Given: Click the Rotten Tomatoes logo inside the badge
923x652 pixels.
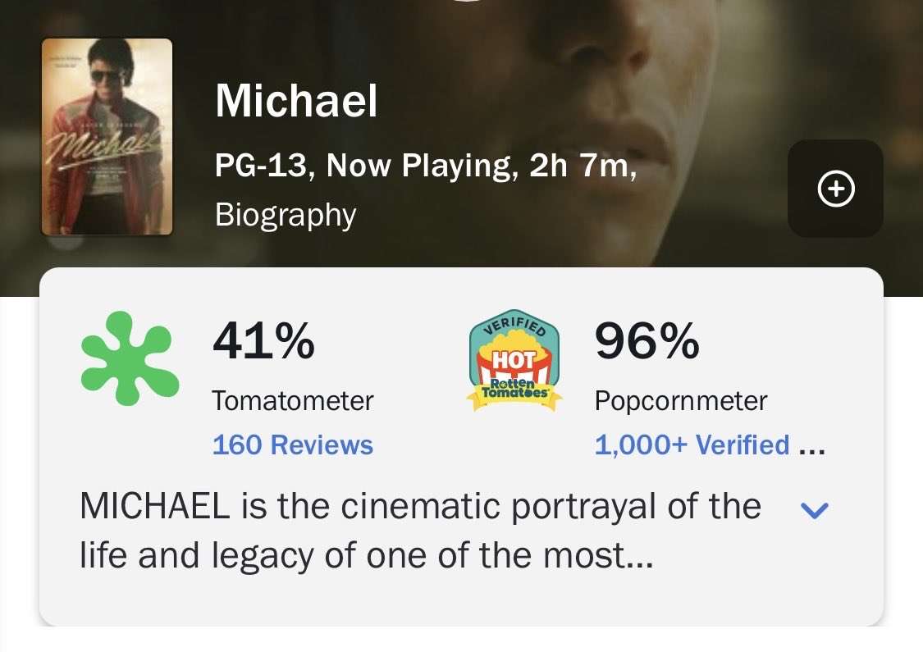Looking at the screenshot, I should 514,385.
